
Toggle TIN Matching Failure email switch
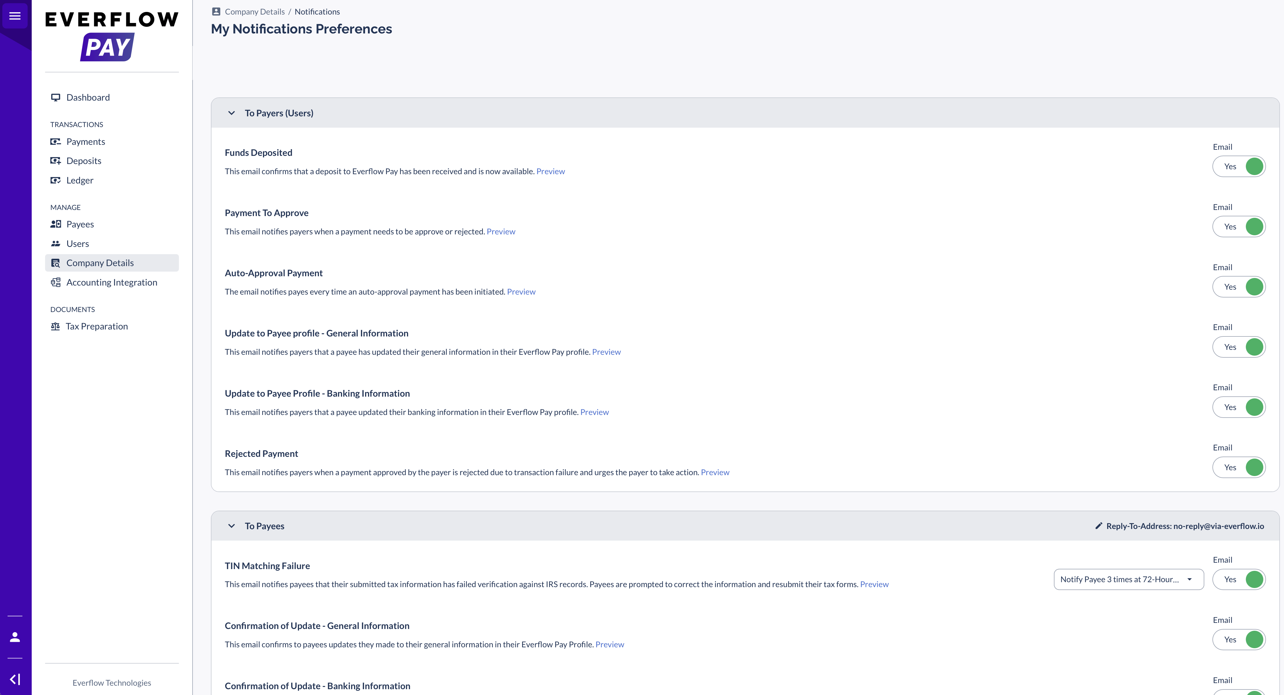click(x=1239, y=580)
